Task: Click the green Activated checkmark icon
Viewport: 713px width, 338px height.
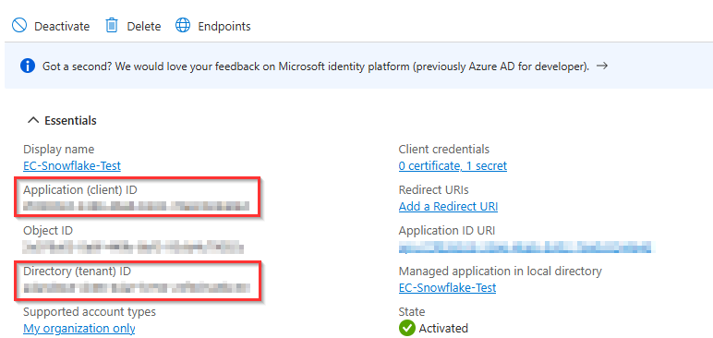Action: 407,328
